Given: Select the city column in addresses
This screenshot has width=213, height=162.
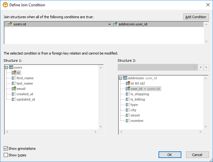Looking at the screenshot, I should (x=133, y=110).
